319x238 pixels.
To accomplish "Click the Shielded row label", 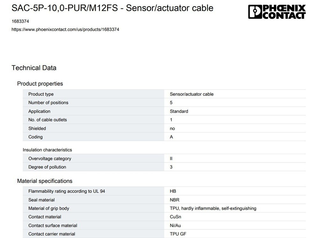I will [37, 128].
